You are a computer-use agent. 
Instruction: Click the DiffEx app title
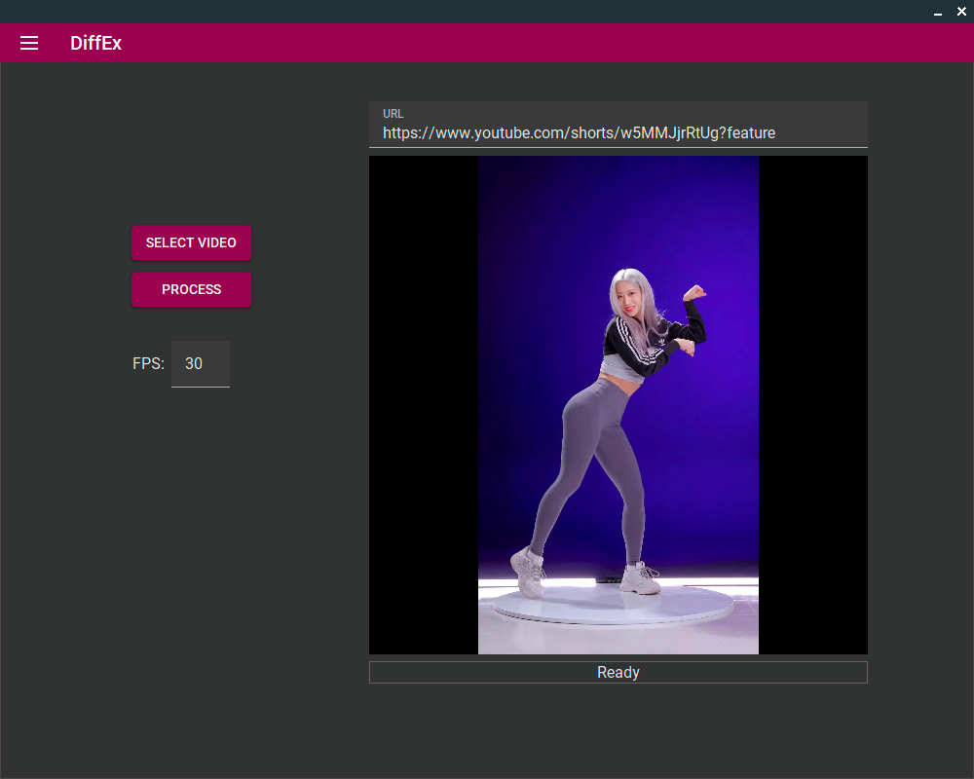95,43
